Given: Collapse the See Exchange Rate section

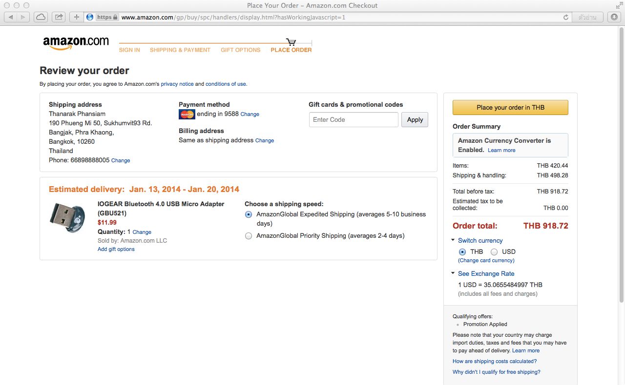Looking at the screenshot, I should [453, 273].
